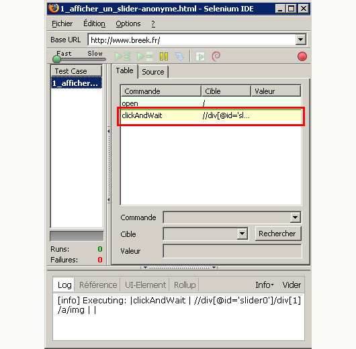
Task: Open the Info log level menu
Action: (264, 285)
